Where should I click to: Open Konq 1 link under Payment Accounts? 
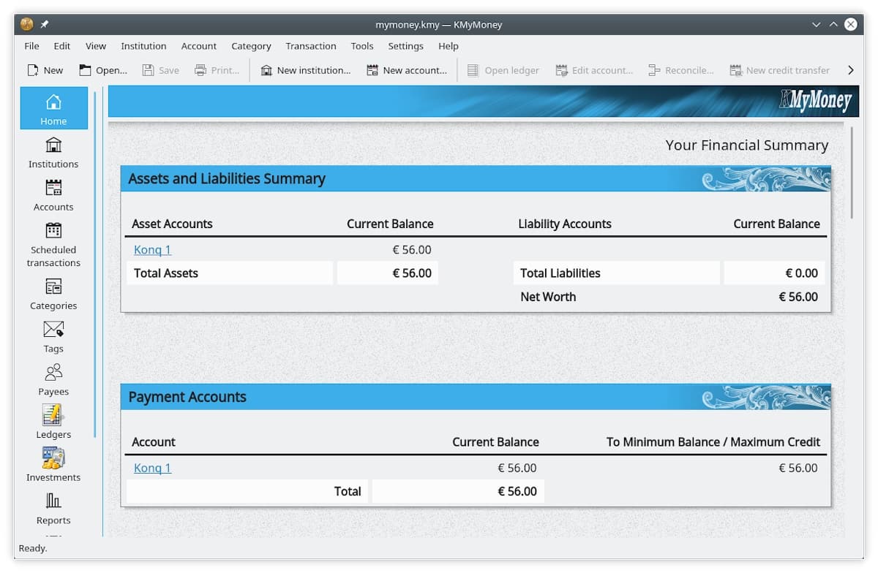tap(152, 468)
